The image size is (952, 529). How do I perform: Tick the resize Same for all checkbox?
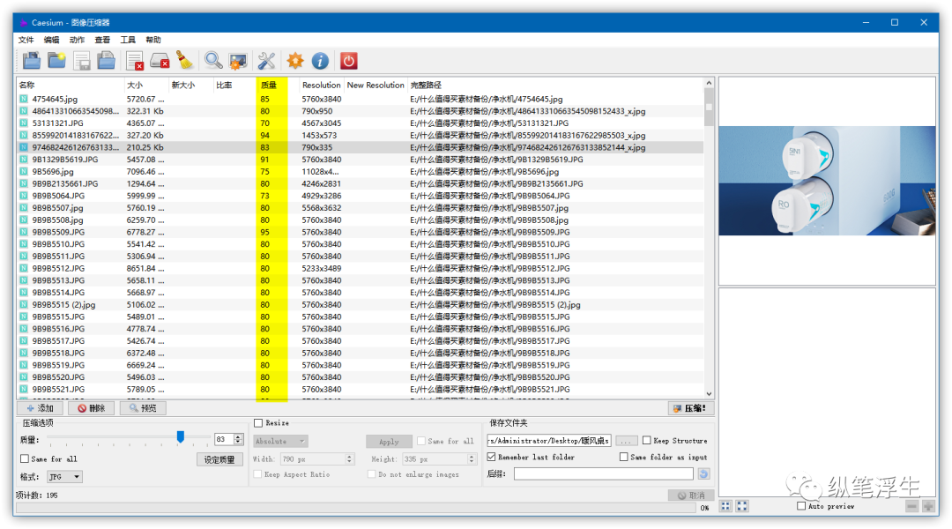point(421,441)
